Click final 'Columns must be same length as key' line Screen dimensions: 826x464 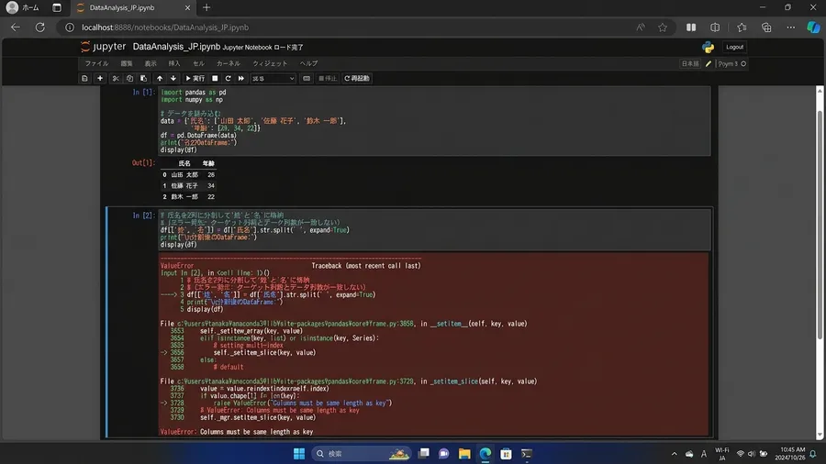257,432
